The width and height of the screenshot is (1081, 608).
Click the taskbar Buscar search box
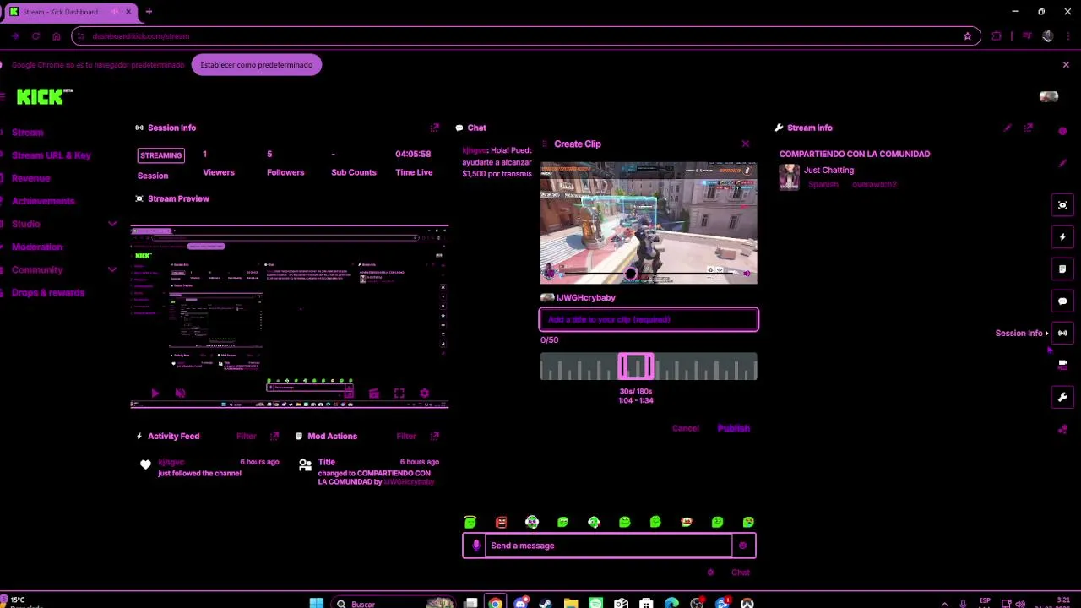395,603
